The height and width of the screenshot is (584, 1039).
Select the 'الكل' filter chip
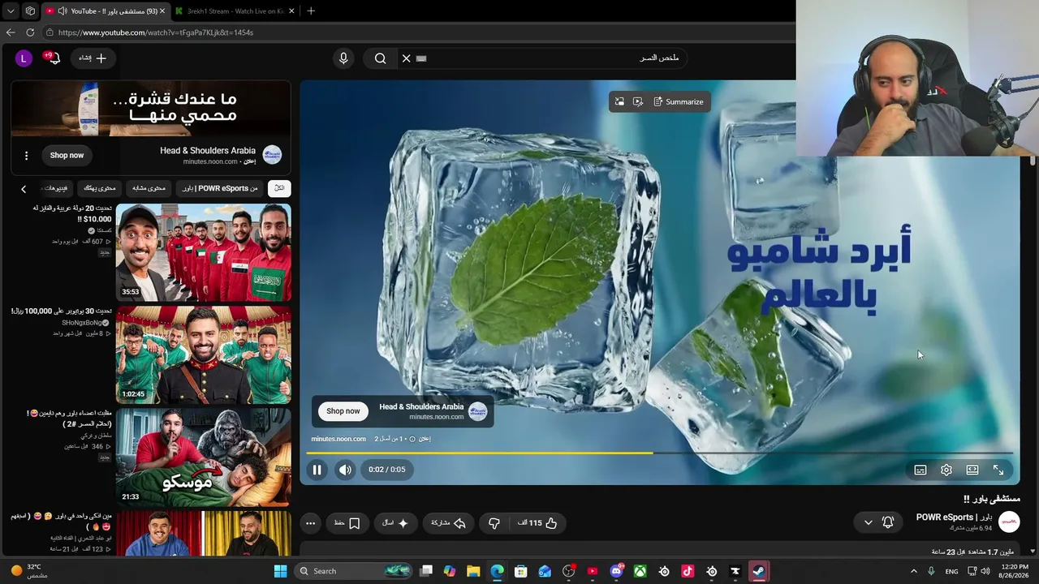[x=279, y=188]
